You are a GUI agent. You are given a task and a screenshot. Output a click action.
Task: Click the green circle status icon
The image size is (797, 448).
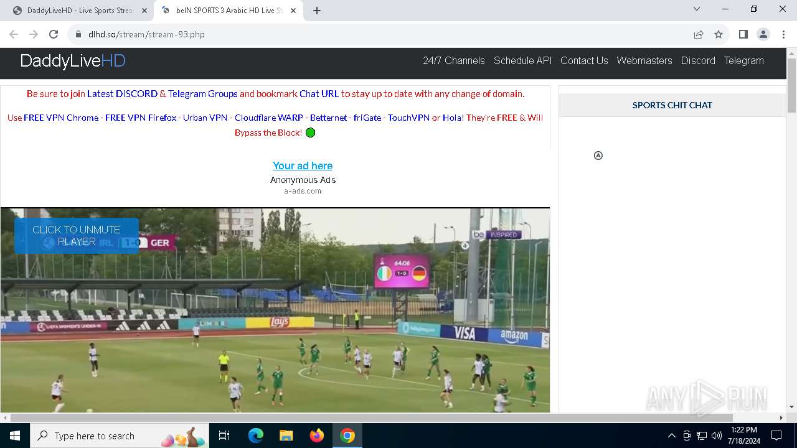click(311, 133)
